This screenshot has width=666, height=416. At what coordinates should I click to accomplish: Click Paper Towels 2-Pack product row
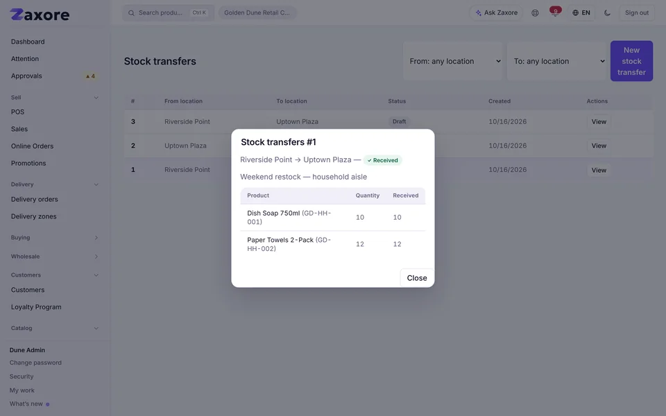tap(332, 244)
